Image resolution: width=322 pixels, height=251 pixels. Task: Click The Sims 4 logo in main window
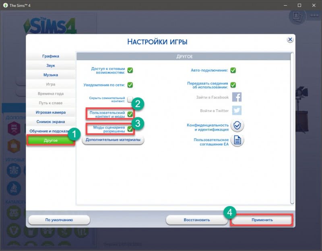tap(50, 26)
